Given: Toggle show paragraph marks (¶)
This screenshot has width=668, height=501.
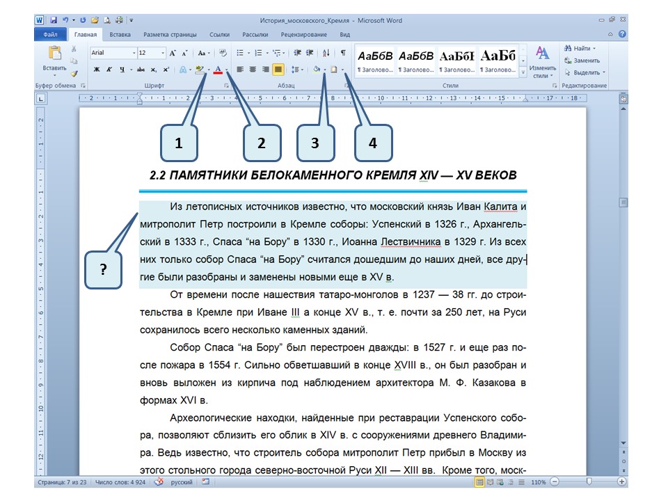Looking at the screenshot, I should pyautogui.click(x=343, y=53).
